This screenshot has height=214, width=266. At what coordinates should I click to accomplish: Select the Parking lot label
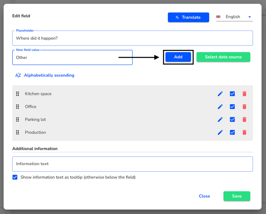coord(35,119)
